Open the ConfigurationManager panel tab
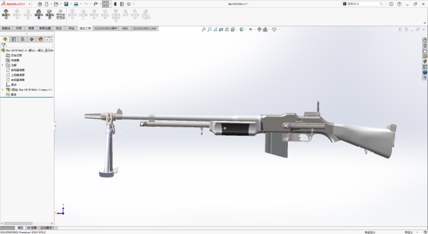This screenshot has height=234, width=428. (22, 39)
